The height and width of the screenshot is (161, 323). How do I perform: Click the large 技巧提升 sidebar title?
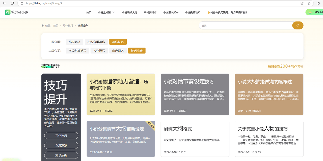(x=56, y=92)
